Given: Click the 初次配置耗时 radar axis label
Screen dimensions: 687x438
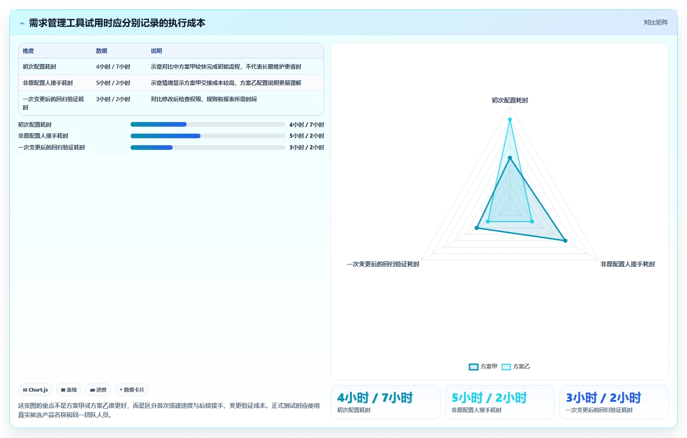Looking at the screenshot, I should (x=510, y=100).
